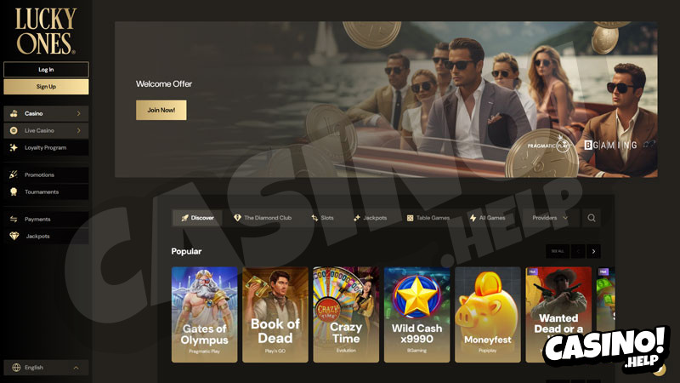Show previous Popular games arrow

click(x=579, y=251)
